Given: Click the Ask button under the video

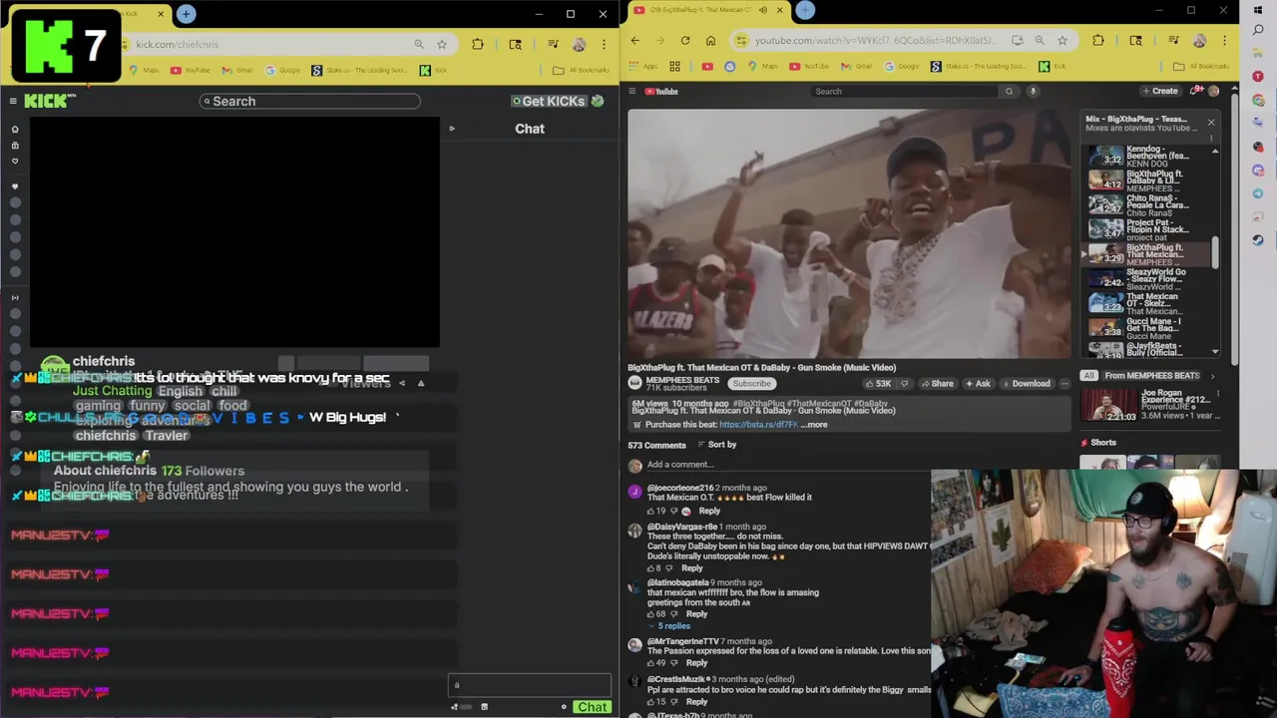Looking at the screenshot, I should coord(977,383).
